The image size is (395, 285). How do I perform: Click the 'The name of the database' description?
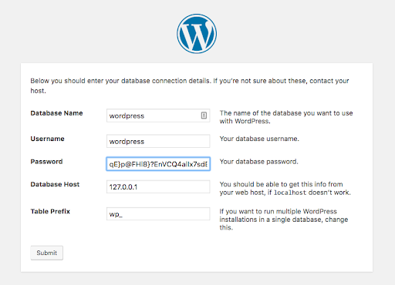coord(286,117)
